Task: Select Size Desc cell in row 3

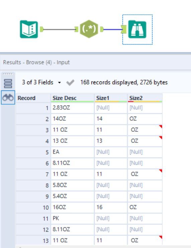Action: click(73, 130)
